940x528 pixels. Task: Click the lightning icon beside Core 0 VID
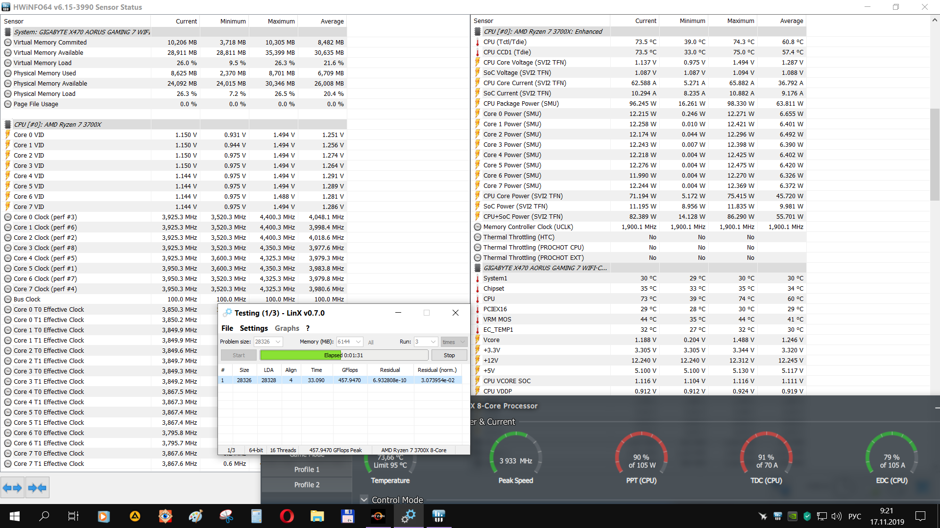[x=8, y=135]
